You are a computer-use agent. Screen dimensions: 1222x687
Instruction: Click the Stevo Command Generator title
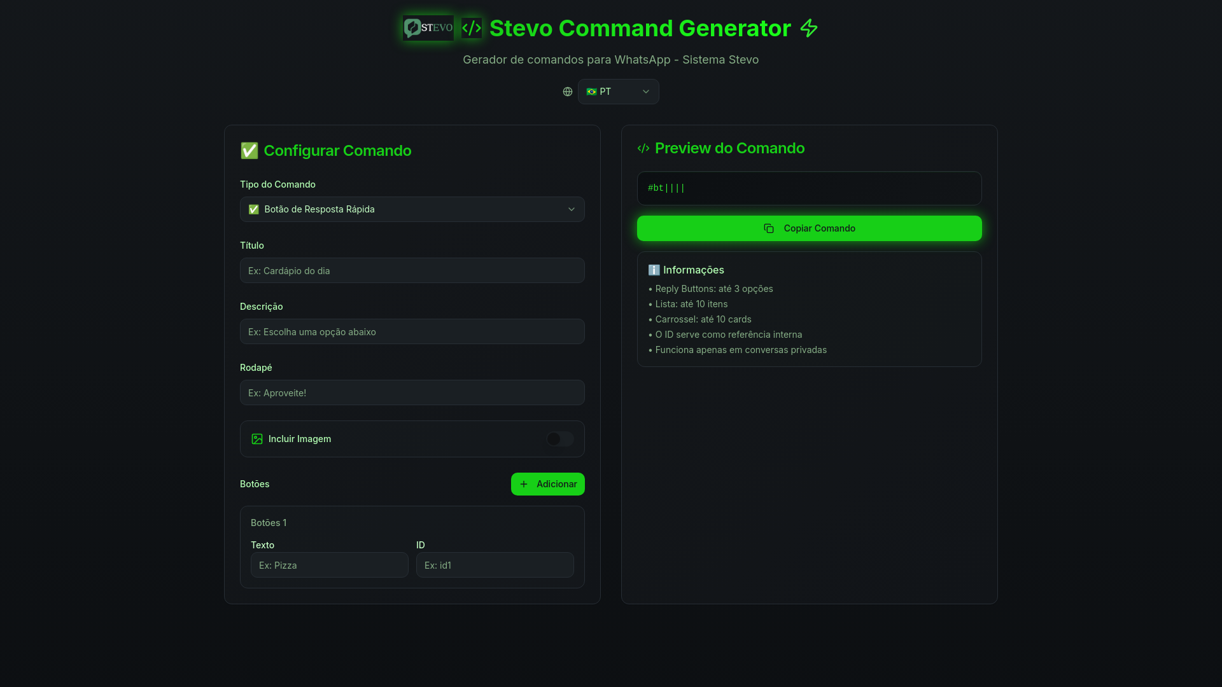pyautogui.click(x=640, y=28)
